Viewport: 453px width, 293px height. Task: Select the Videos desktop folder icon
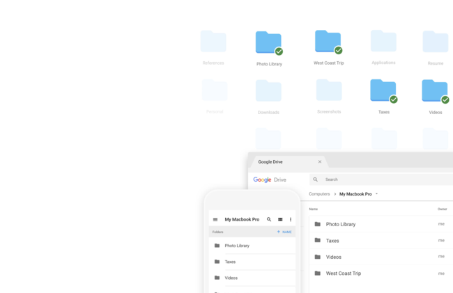click(x=435, y=90)
